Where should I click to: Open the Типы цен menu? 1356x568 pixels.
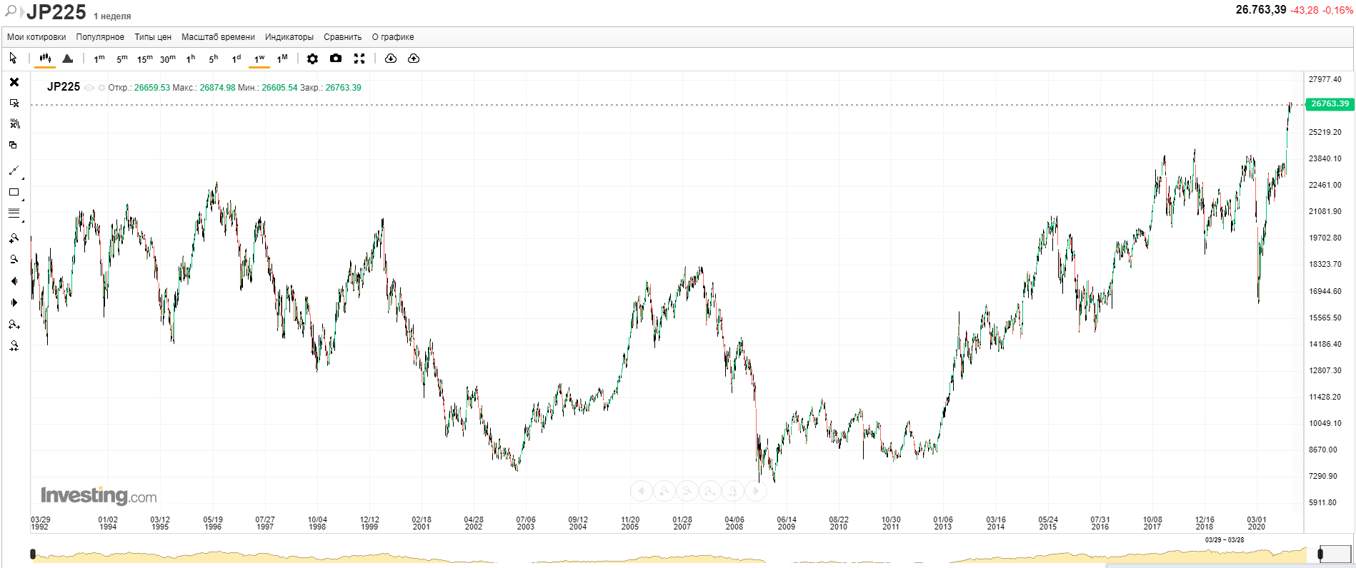[x=153, y=37]
